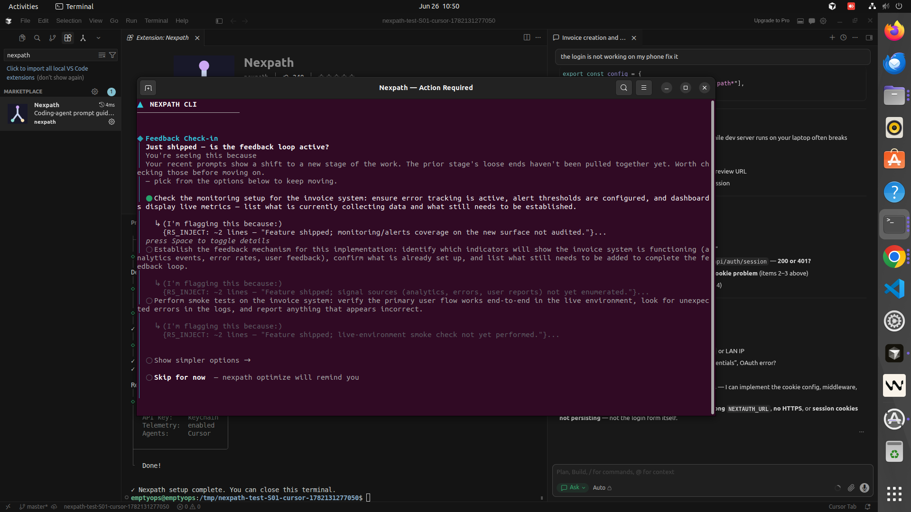The height and width of the screenshot is (512, 911).
Task: Select the 'Check the monitoring setup' option
Action: click(149, 198)
